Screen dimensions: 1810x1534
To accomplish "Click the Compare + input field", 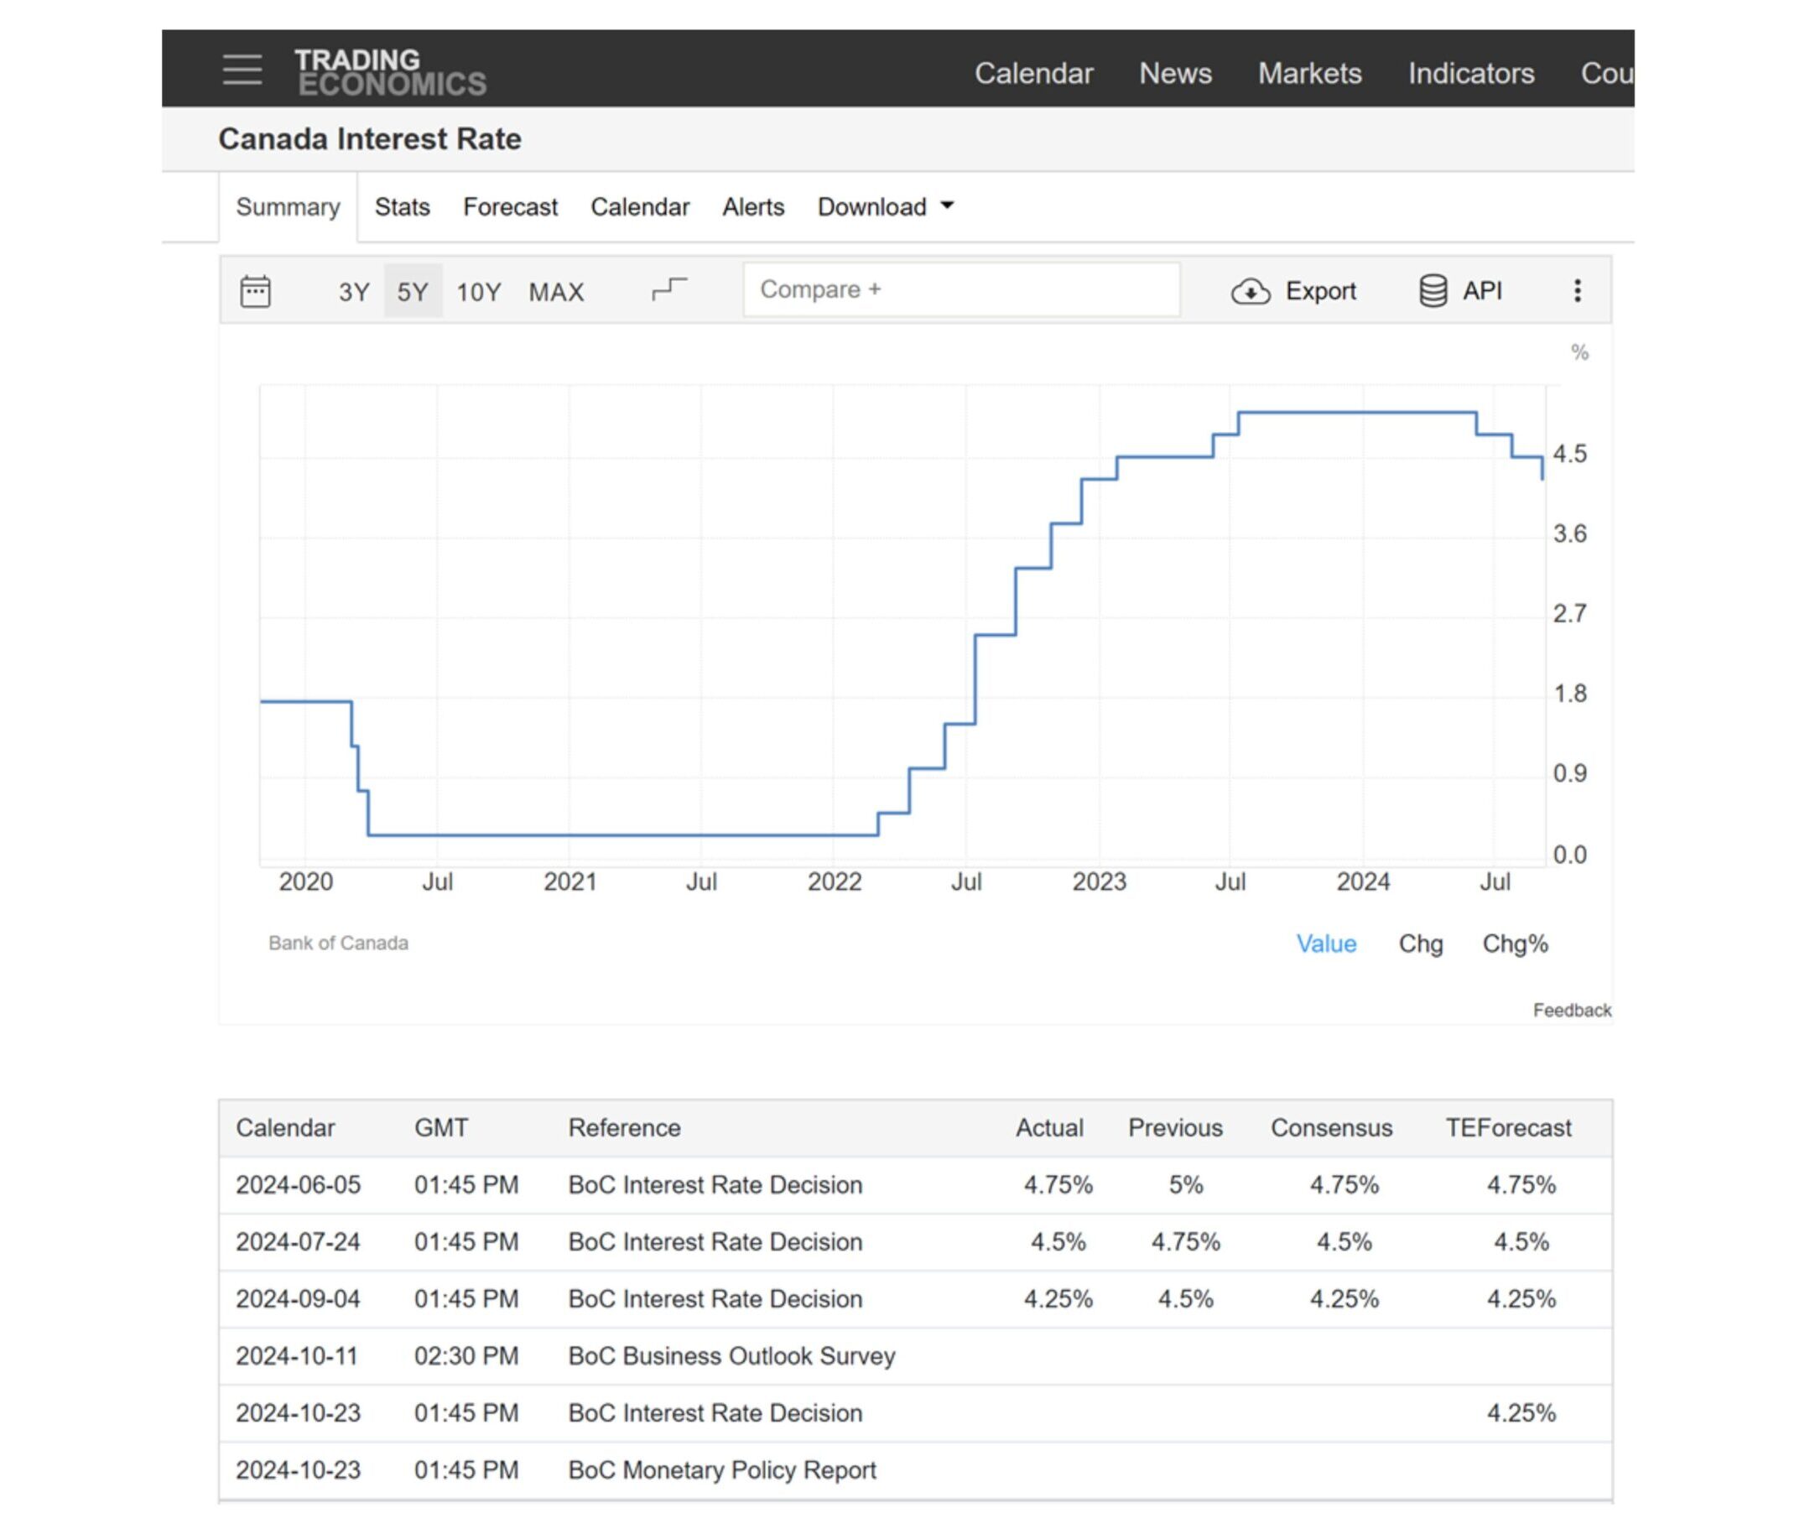I will pos(961,289).
